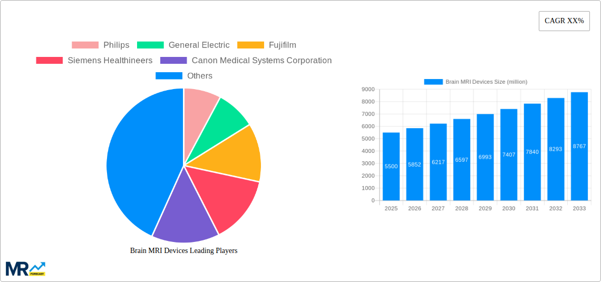Toggle the General Electric legend swatch
The width and height of the screenshot is (601, 282).
tap(150, 45)
